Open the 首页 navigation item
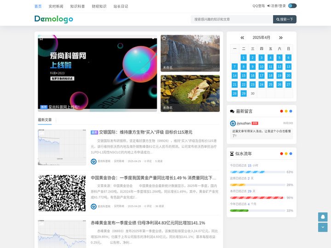331x248 pixels. click(x=38, y=6)
